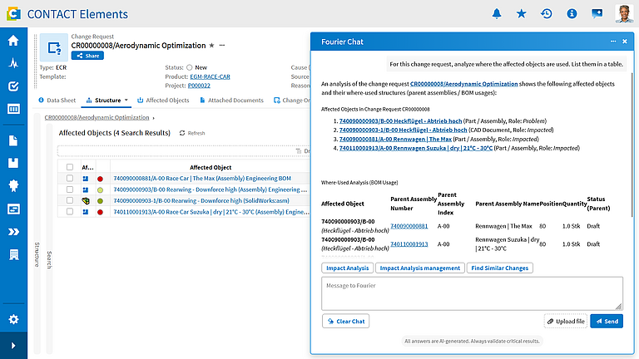
Task: Go to Home in left sidebar
Action: coord(13,40)
